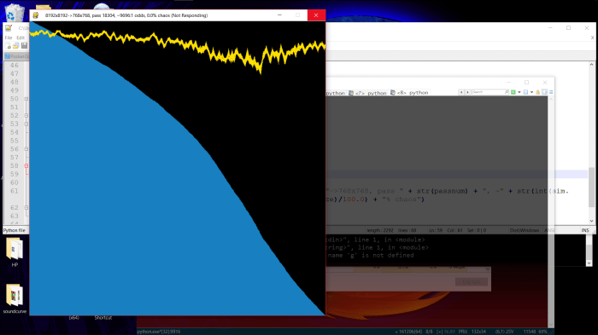
Task: Click Notepad++ vertical scrollbar thumb
Action: [591, 188]
